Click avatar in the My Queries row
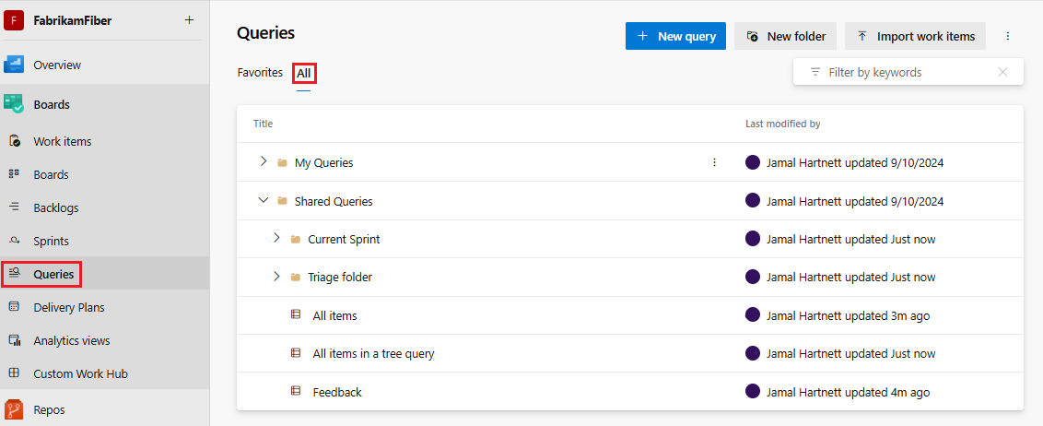 pos(753,161)
